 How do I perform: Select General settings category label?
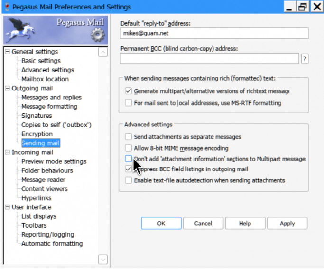click(x=35, y=52)
